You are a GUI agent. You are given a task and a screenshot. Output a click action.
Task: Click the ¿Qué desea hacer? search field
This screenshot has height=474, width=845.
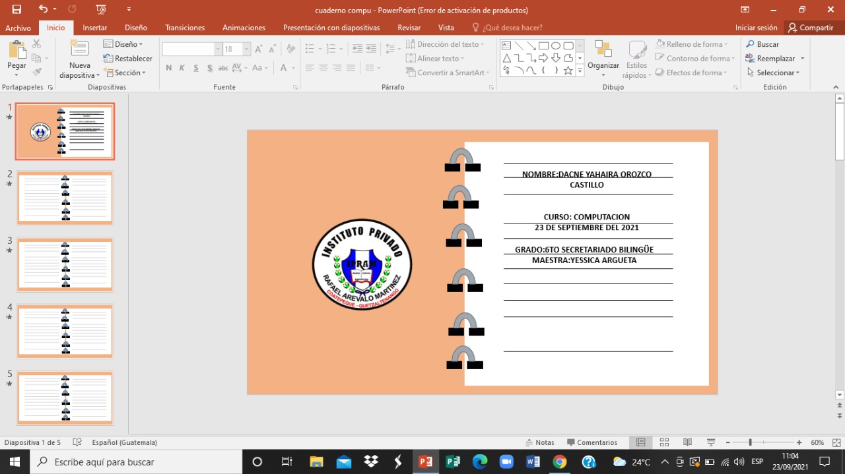[507, 28]
